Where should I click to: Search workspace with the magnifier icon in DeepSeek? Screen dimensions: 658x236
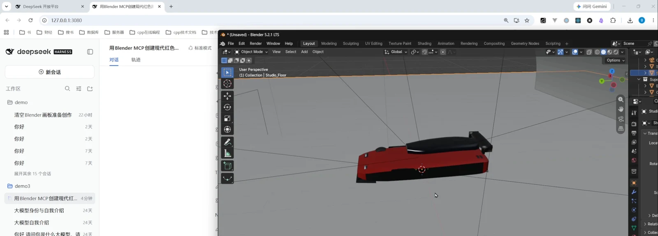[67, 89]
